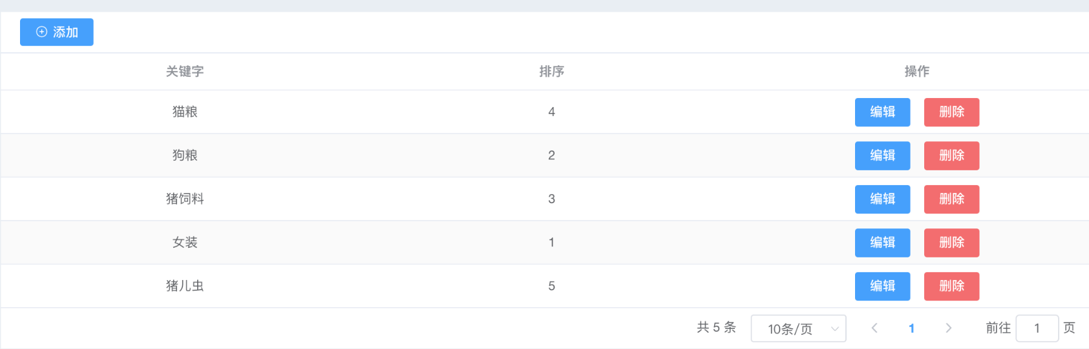Image resolution: width=1089 pixels, height=349 pixels.
Task: Edit the 猫粮 keyword row
Action: click(882, 112)
